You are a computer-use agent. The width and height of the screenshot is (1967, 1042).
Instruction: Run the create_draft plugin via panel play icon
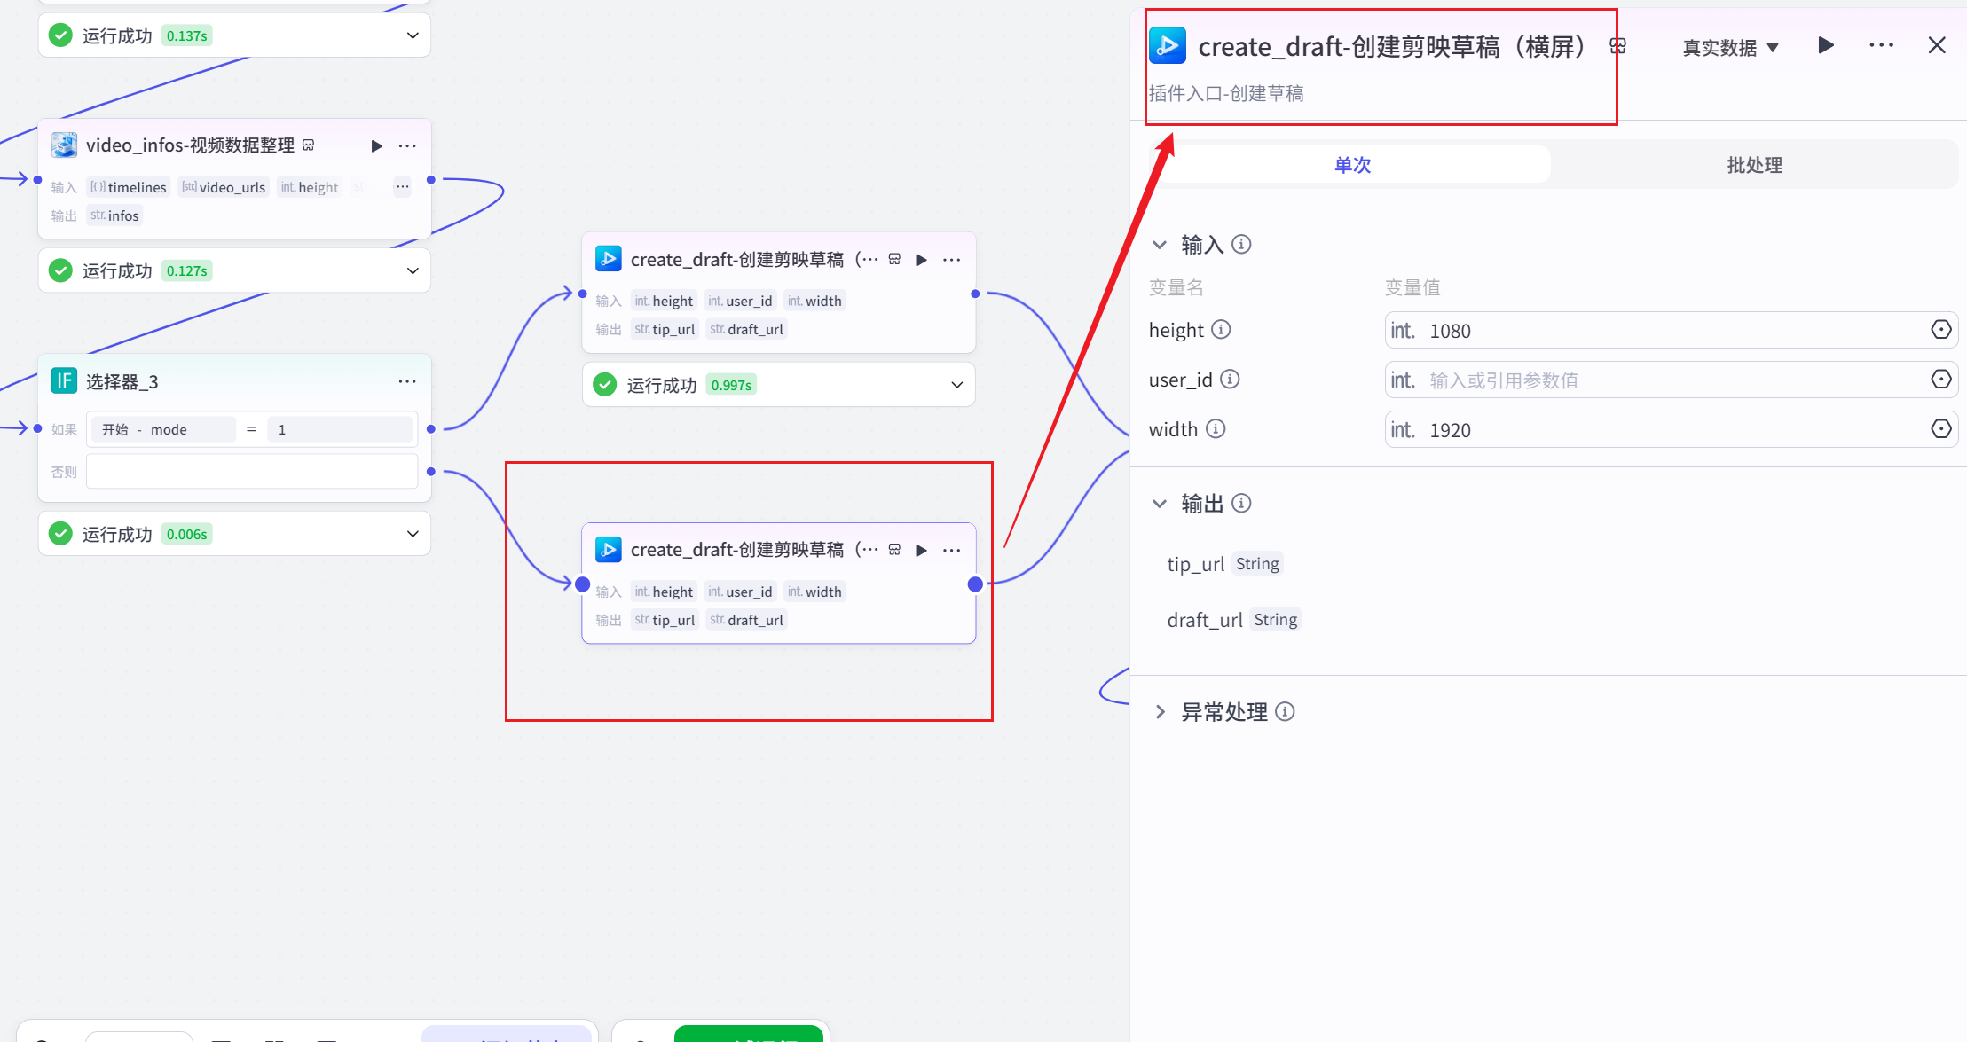[x=1825, y=45]
